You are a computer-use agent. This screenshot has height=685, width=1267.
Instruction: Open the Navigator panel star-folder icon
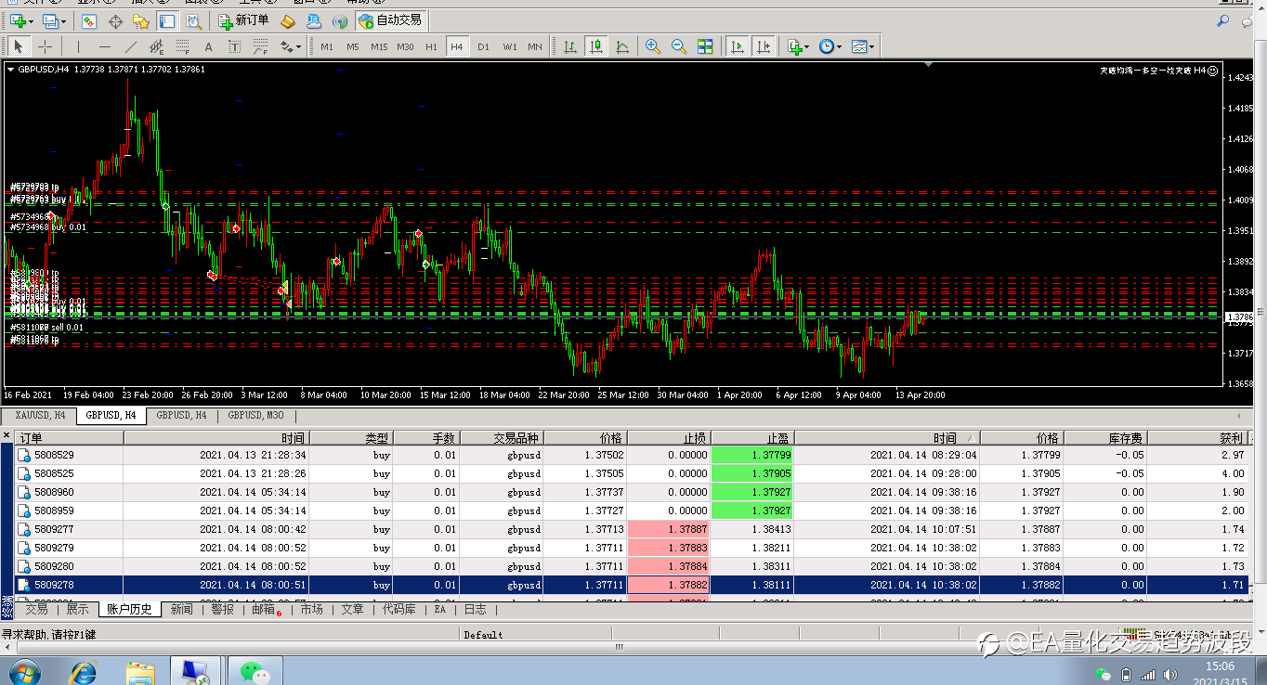(141, 20)
